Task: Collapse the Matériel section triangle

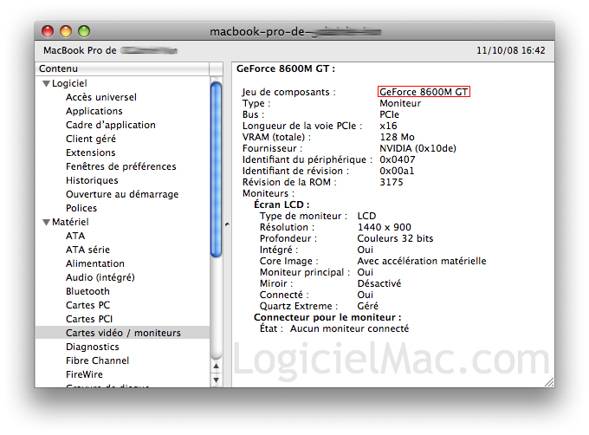Action: click(46, 222)
